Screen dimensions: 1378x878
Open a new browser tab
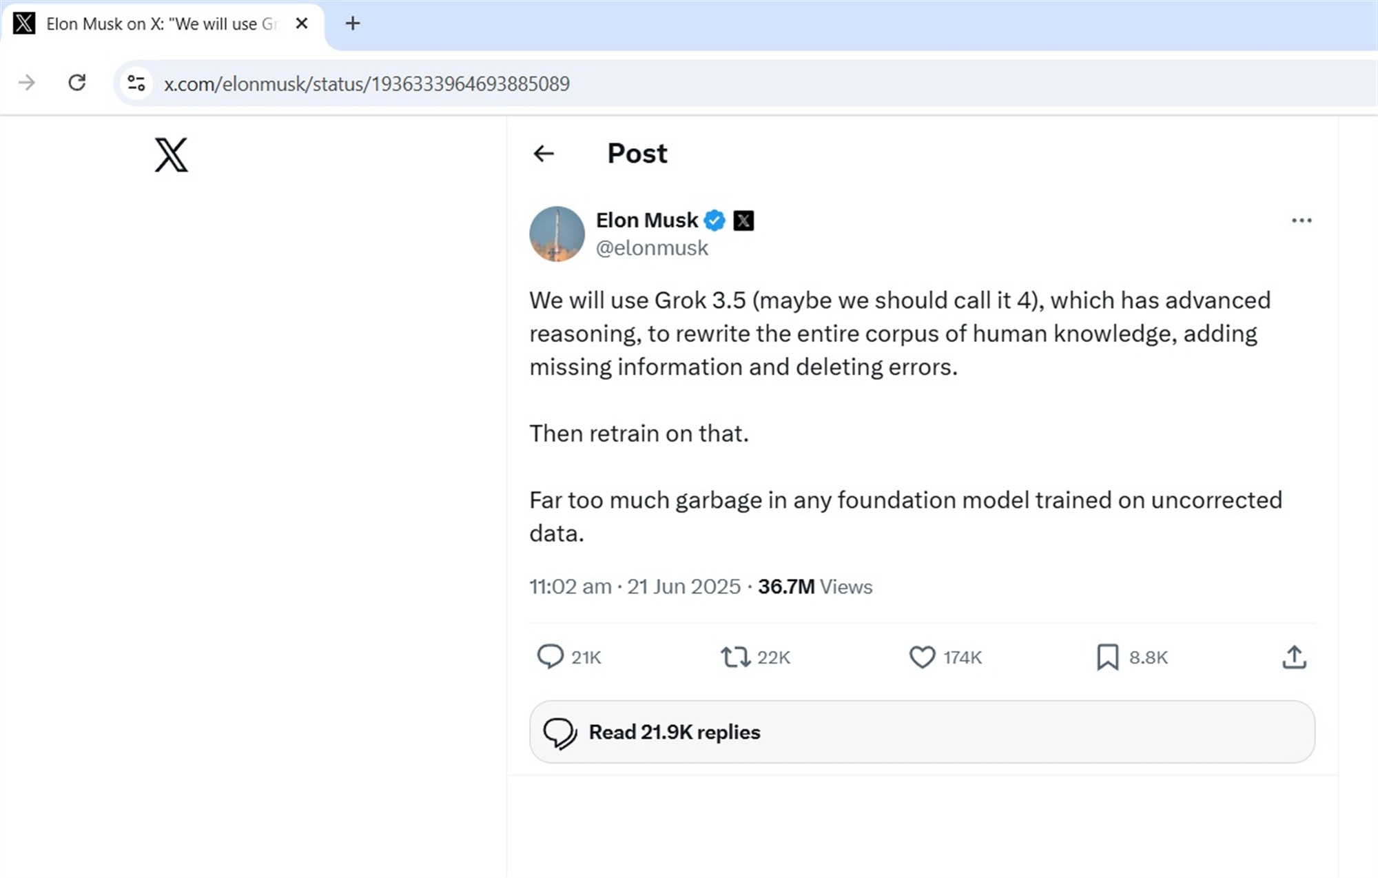(353, 23)
